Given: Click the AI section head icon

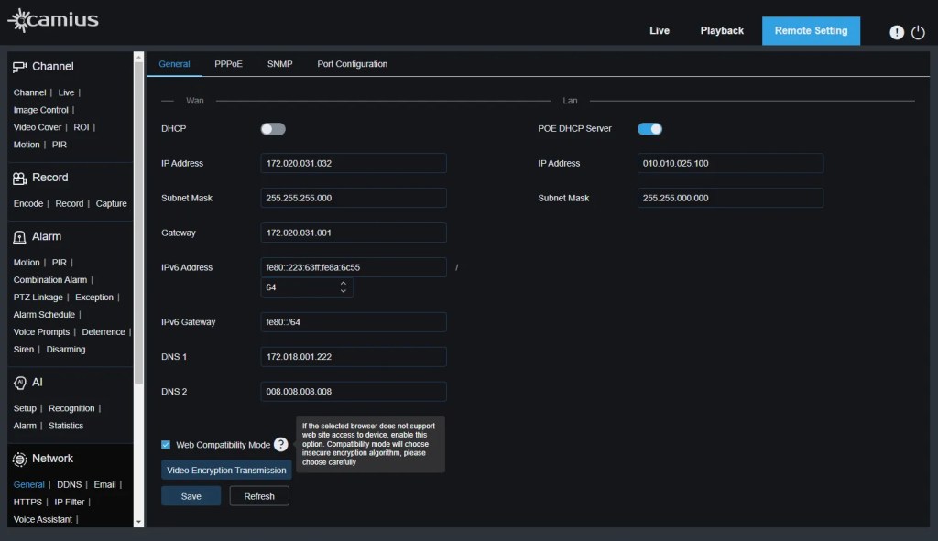Looking at the screenshot, I should point(19,383).
